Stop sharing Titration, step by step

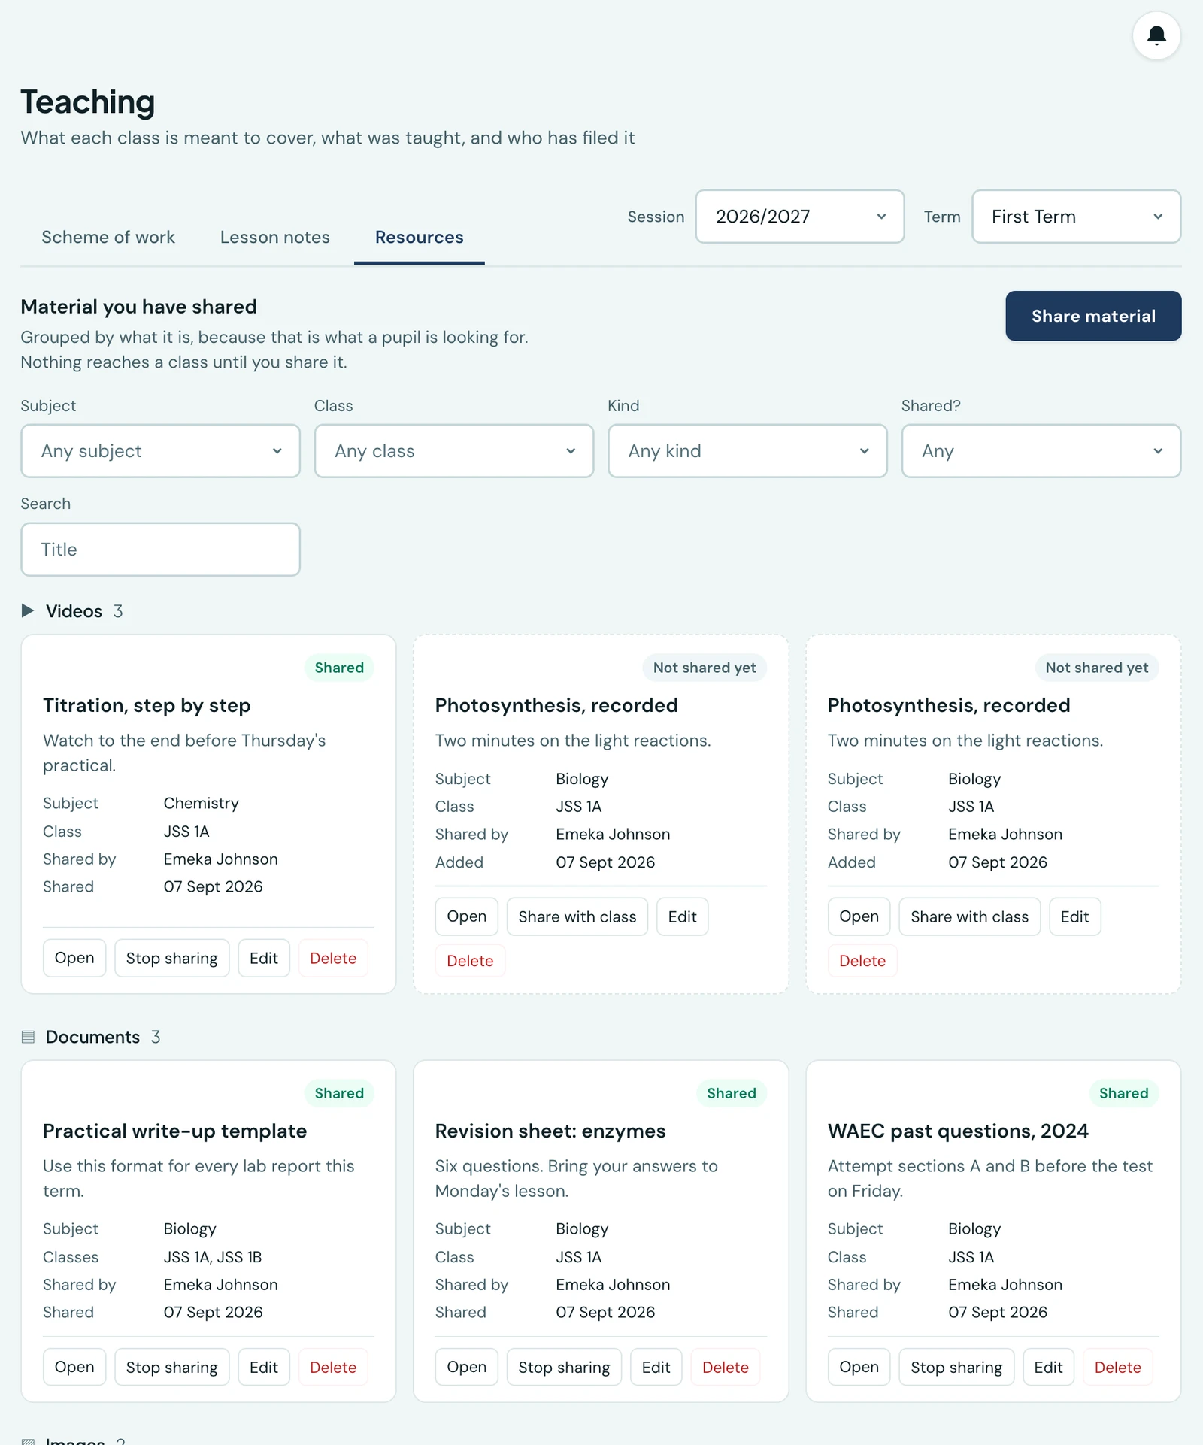pyautogui.click(x=171, y=958)
